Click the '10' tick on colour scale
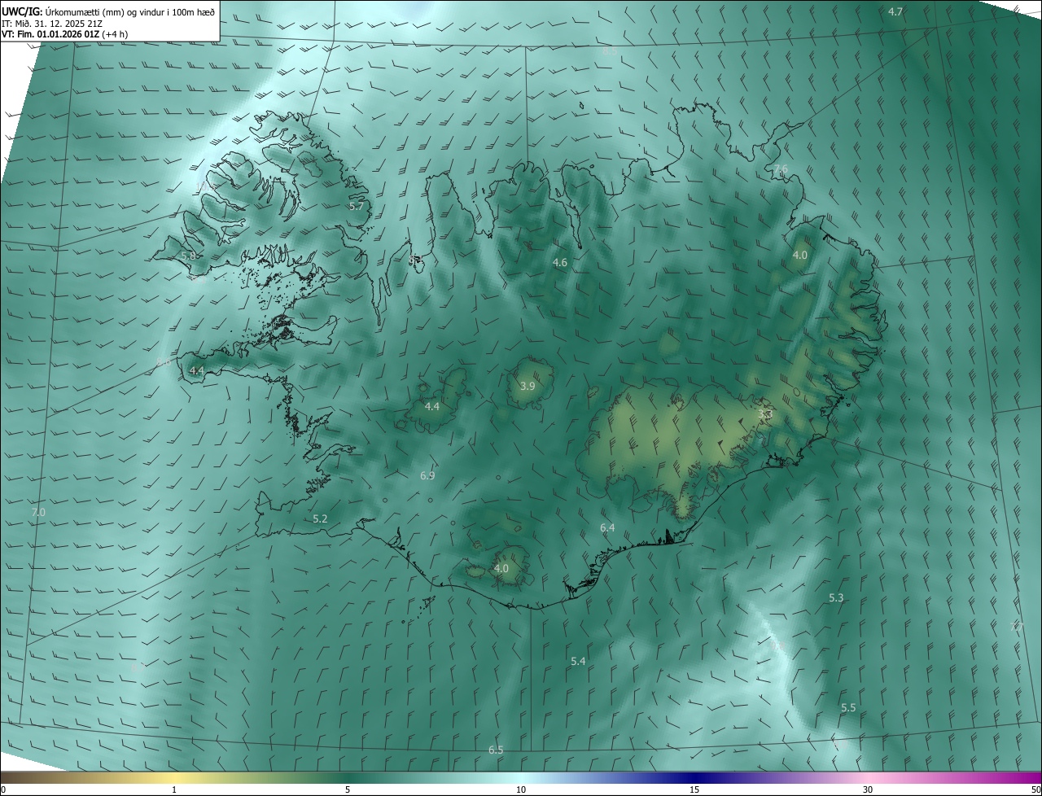The height and width of the screenshot is (796, 1042). click(521, 789)
